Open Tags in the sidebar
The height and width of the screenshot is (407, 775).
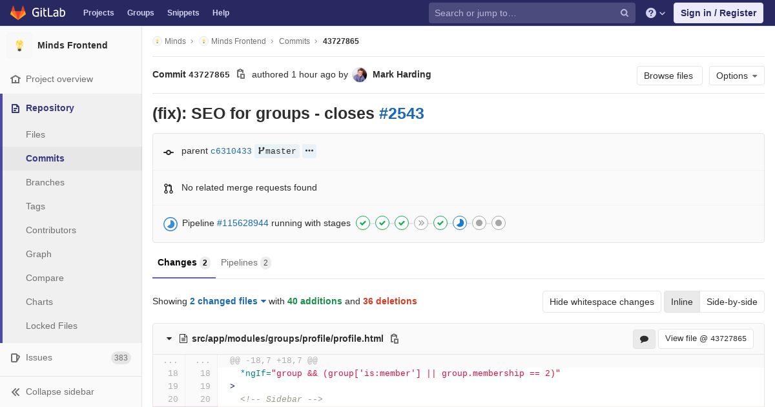point(36,206)
